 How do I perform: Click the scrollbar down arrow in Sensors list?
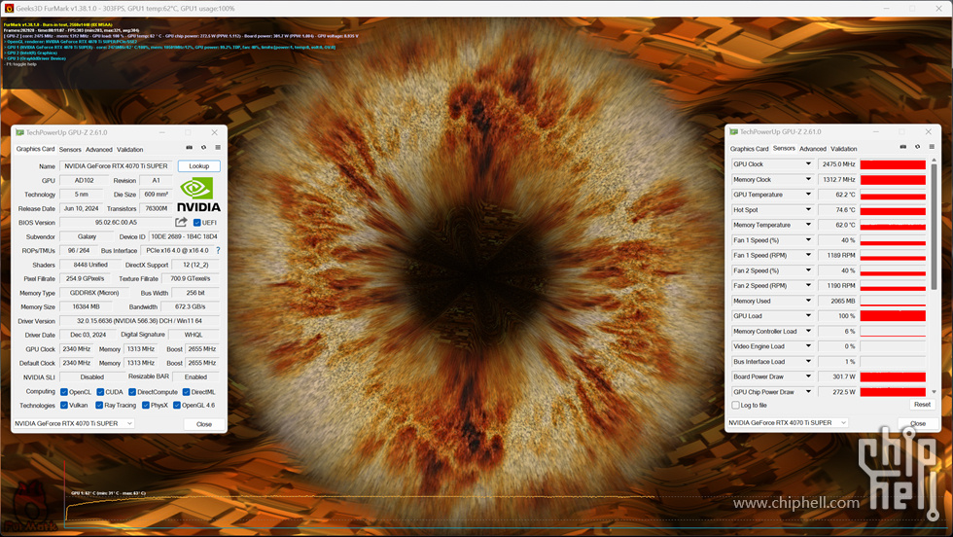pos(934,392)
